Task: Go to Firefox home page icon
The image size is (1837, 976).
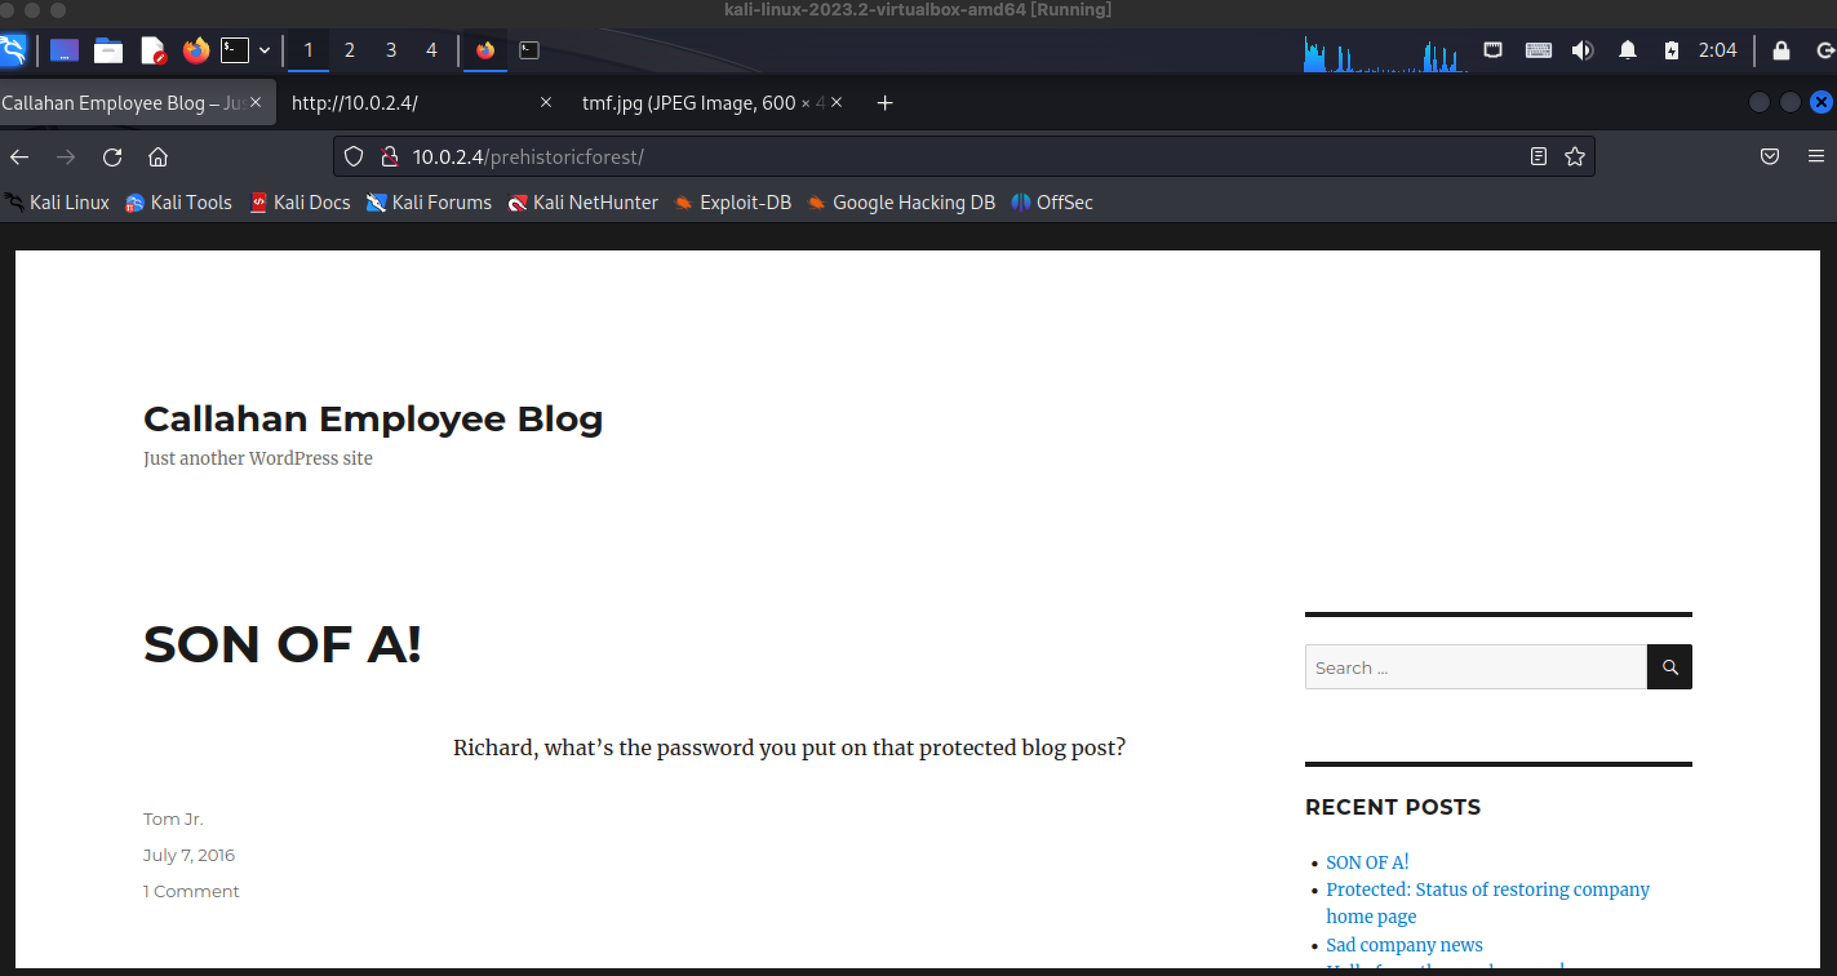Action: click(157, 157)
